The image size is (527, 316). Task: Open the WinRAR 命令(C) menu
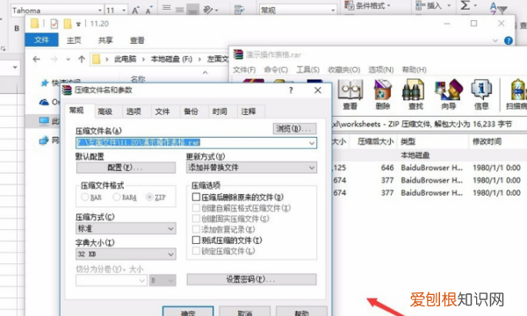point(276,69)
